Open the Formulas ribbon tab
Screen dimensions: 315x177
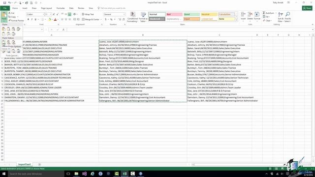pyautogui.click(x=61, y=8)
